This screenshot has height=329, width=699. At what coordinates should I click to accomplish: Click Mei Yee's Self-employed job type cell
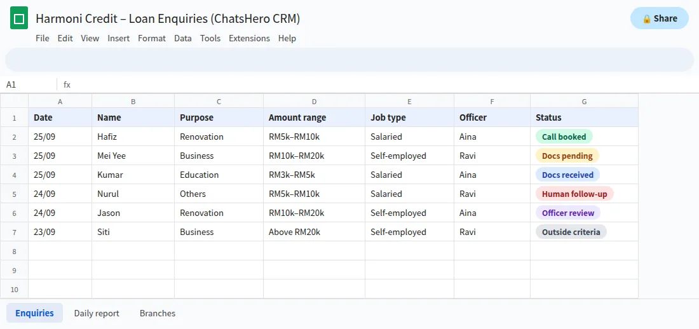(x=410, y=156)
